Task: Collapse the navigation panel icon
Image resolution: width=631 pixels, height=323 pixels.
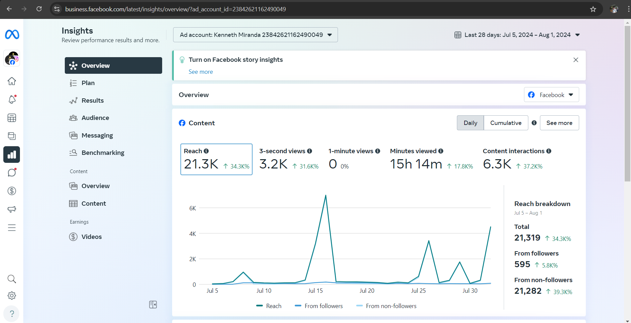Action: (153, 304)
